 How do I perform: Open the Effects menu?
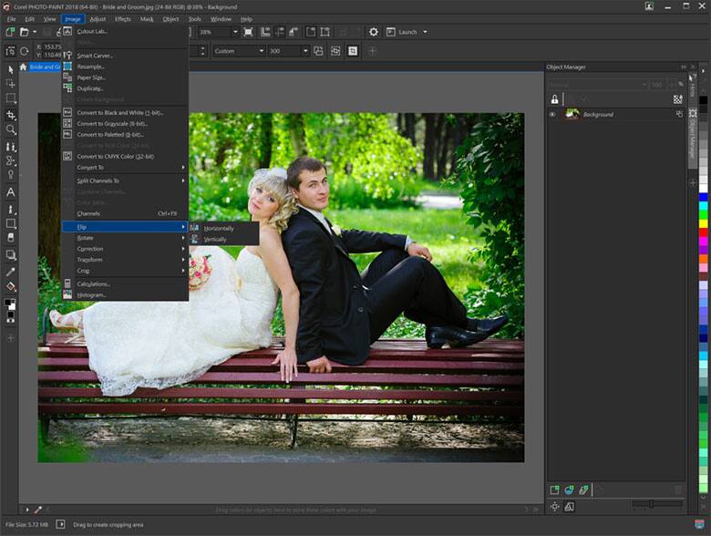pos(122,18)
